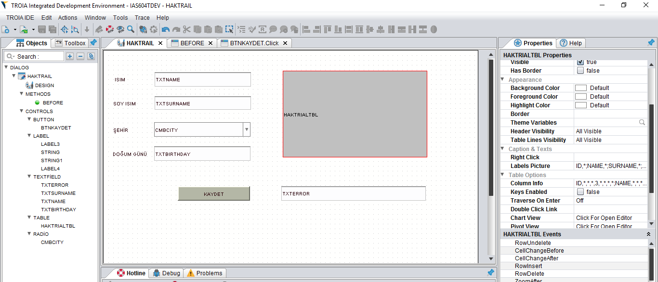The height and width of the screenshot is (282, 658).
Task: Click search icon in Theme Variables row
Action: (642, 123)
